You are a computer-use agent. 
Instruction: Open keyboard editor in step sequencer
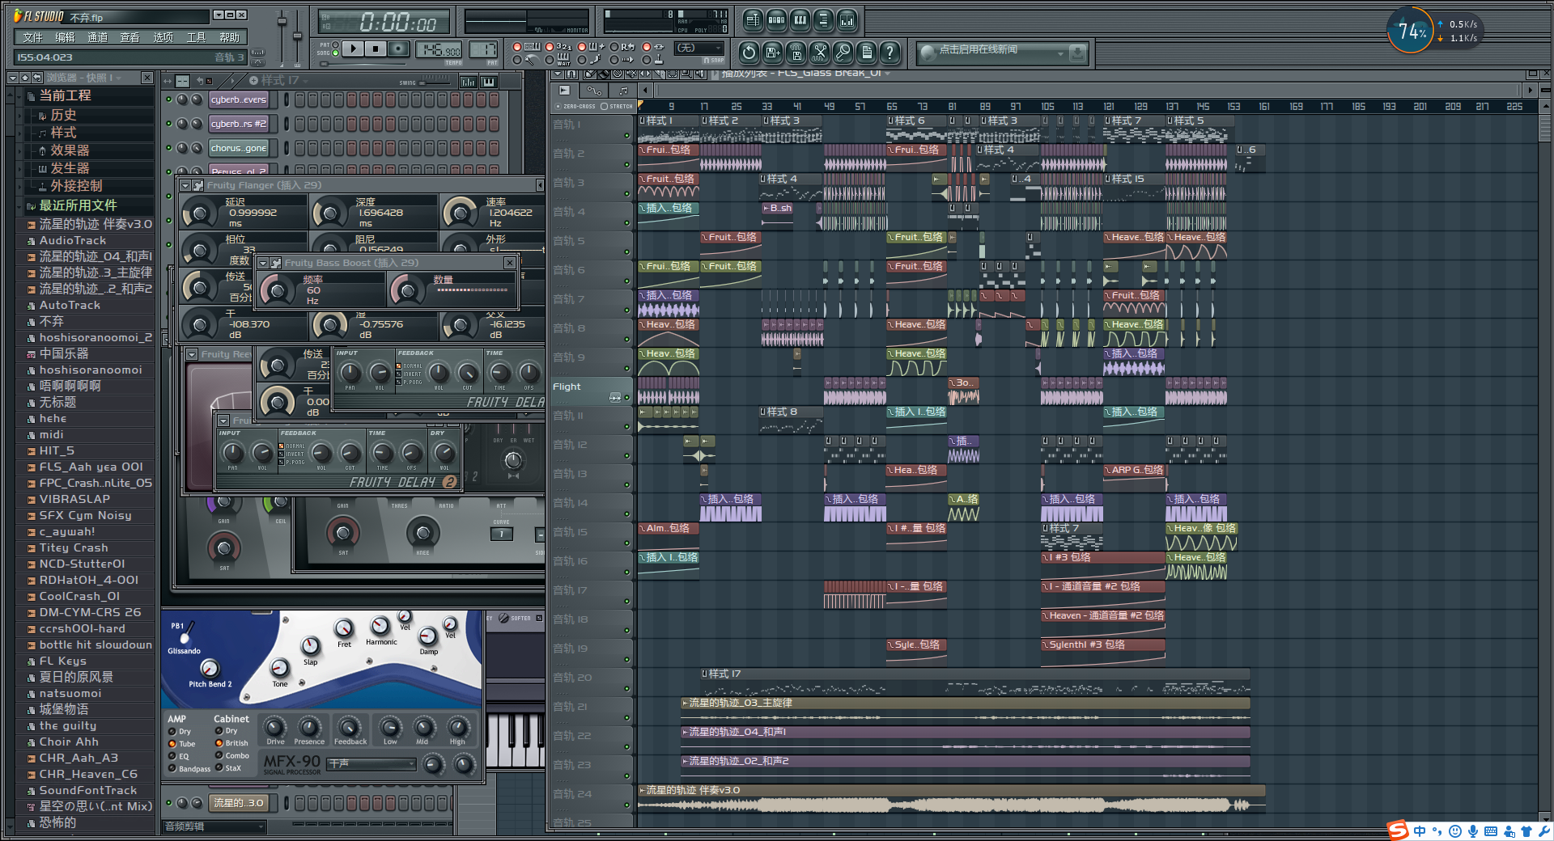489,81
